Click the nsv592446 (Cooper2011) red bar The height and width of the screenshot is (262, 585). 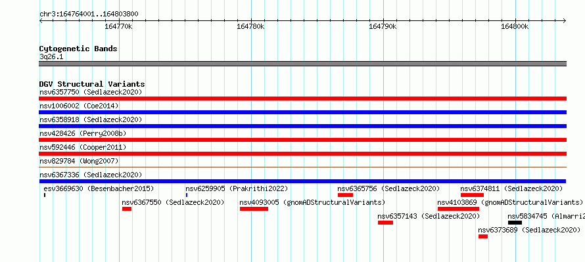(302, 154)
